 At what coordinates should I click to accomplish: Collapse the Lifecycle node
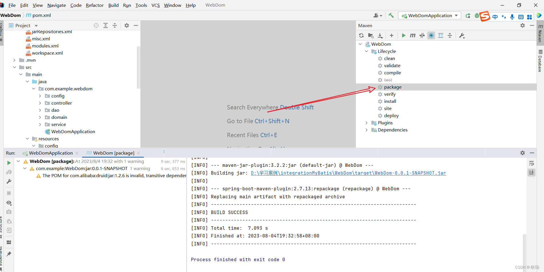pos(366,51)
